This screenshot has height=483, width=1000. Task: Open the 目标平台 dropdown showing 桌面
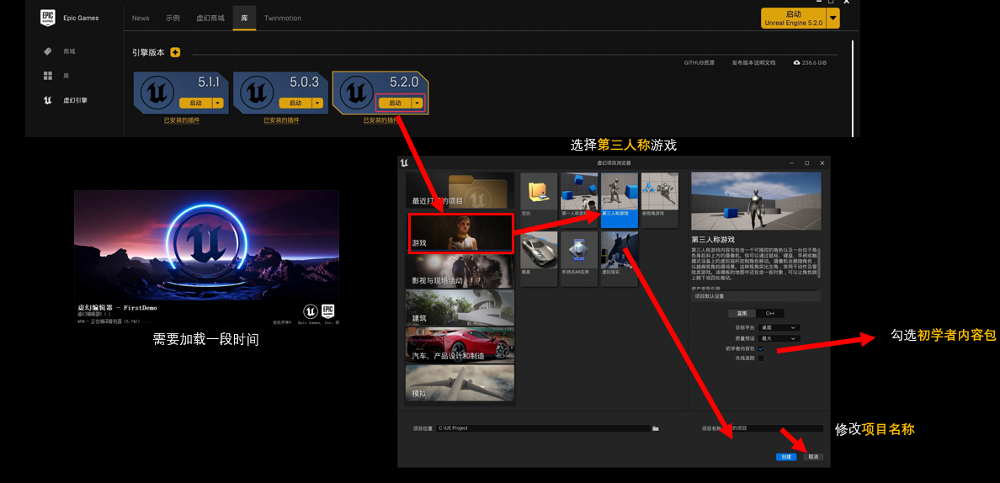[779, 327]
